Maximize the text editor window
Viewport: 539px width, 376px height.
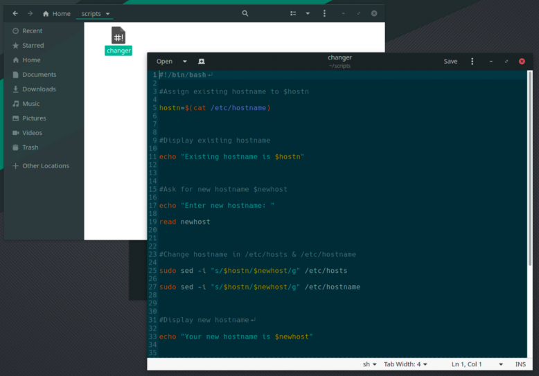click(506, 61)
